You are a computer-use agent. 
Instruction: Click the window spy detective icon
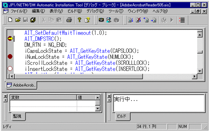(109, 20)
